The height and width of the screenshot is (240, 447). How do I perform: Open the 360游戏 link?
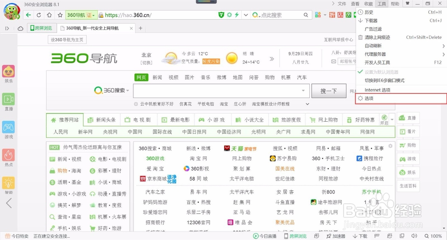click(156, 159)
